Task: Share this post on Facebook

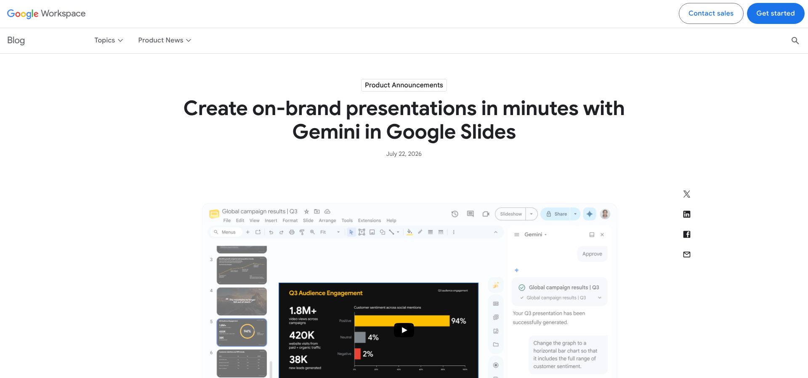Action: coord(687,234)
